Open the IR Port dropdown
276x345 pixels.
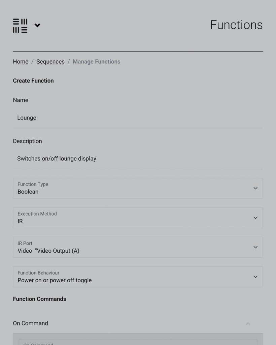click(x=138, y=247)
